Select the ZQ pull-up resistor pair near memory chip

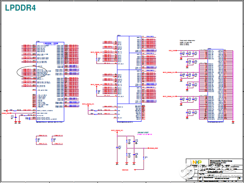pyautogui.click(x=96, y=112)
